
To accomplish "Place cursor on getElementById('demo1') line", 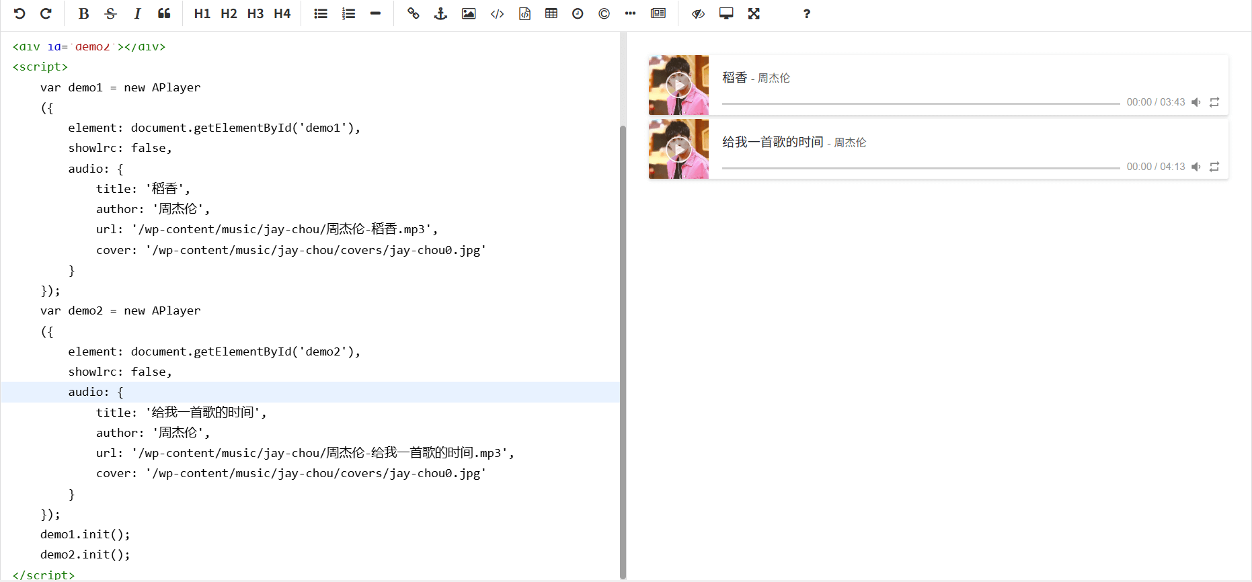I will tap(214, 128).
